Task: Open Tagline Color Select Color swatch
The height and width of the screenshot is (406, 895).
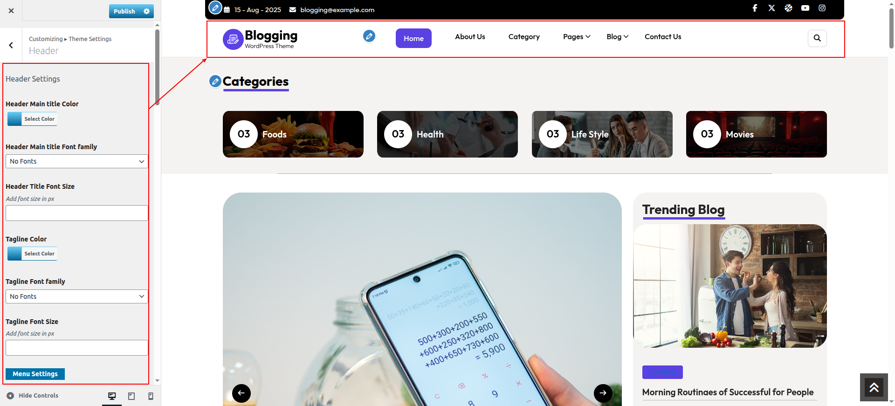Action: pyautogui.click(x=32, y=254)
